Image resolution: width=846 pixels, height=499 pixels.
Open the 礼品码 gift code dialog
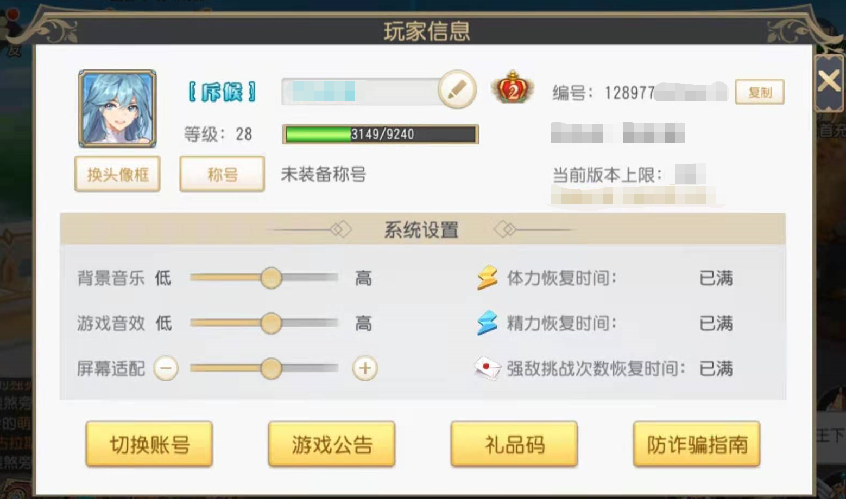pyautogui.click(x=514, y=444)
